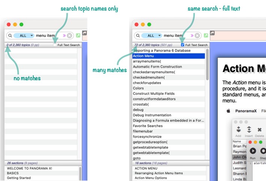Select the highlighted Action Menu topic
Screen dimensions: 266x181
tap(169, 56)
